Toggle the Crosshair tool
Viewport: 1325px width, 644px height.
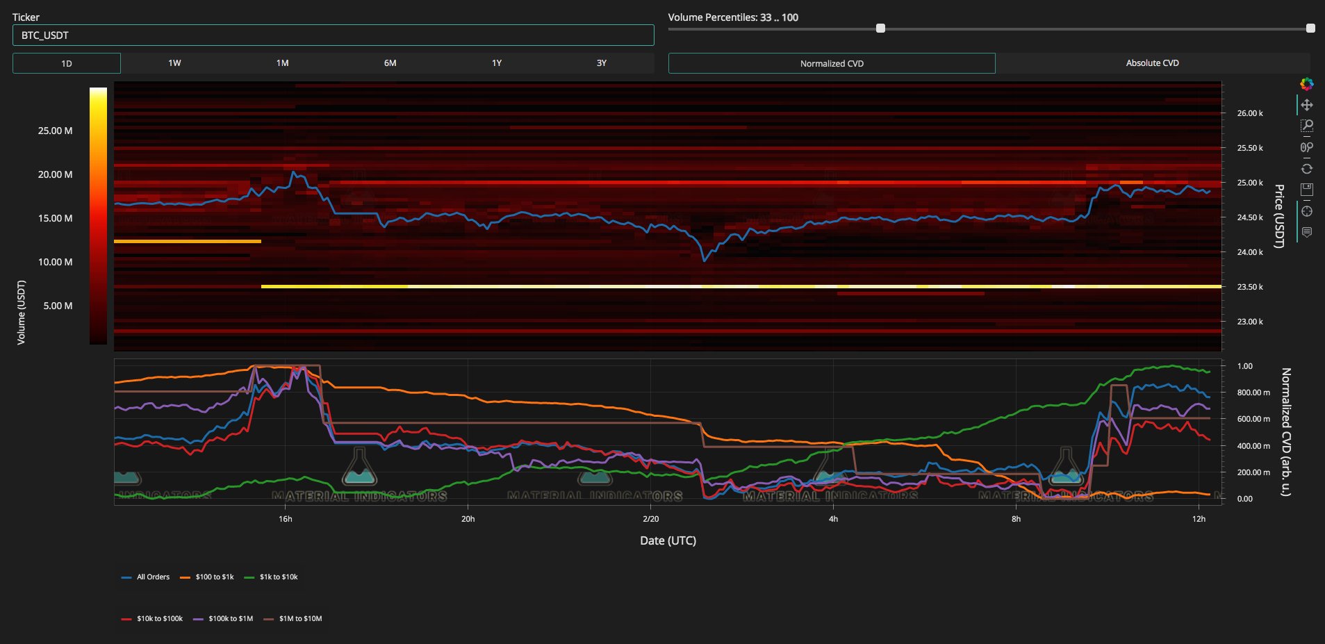1306,211
